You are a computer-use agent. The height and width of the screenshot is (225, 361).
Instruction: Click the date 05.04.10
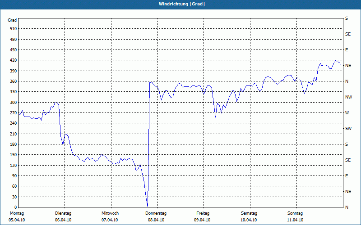coord(17,220)
